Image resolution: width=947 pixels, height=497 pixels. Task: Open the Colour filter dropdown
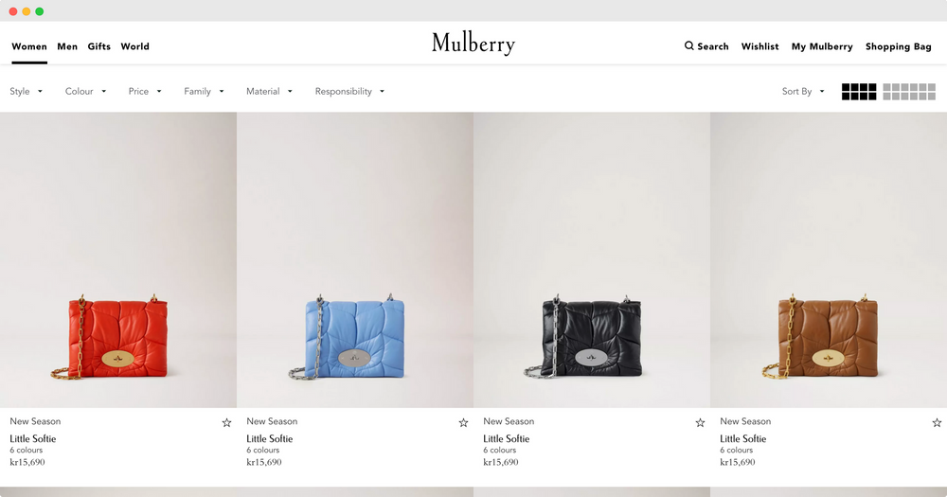click(86, 91)
